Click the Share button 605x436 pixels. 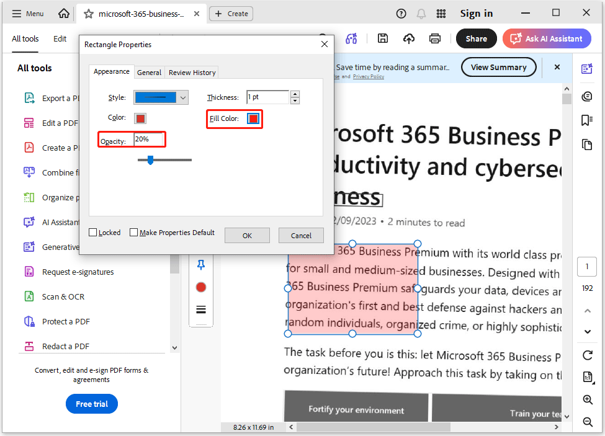[x=476, y=38]
